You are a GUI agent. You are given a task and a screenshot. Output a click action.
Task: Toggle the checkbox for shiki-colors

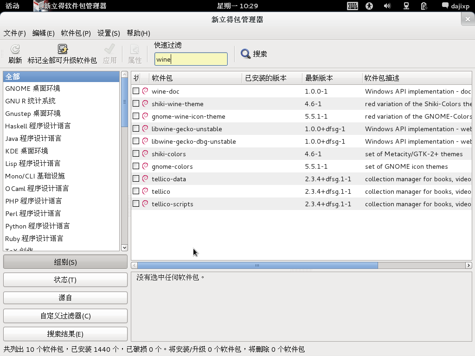(136, 154)
